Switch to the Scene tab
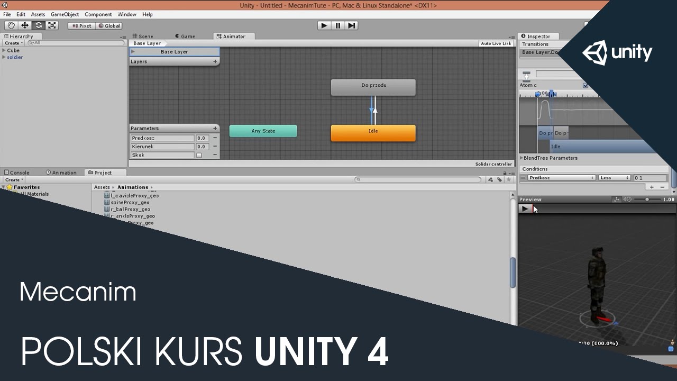The height and width of the screenshot is (381, 677). point(143,36)
